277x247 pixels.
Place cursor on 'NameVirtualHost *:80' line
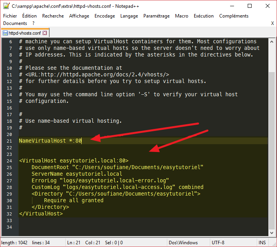(x=50, y=141)
